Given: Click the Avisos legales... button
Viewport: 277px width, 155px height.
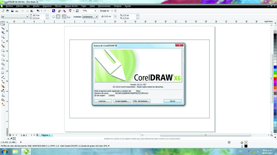Looking at the screenshot, I should click(x=122, y=101).
